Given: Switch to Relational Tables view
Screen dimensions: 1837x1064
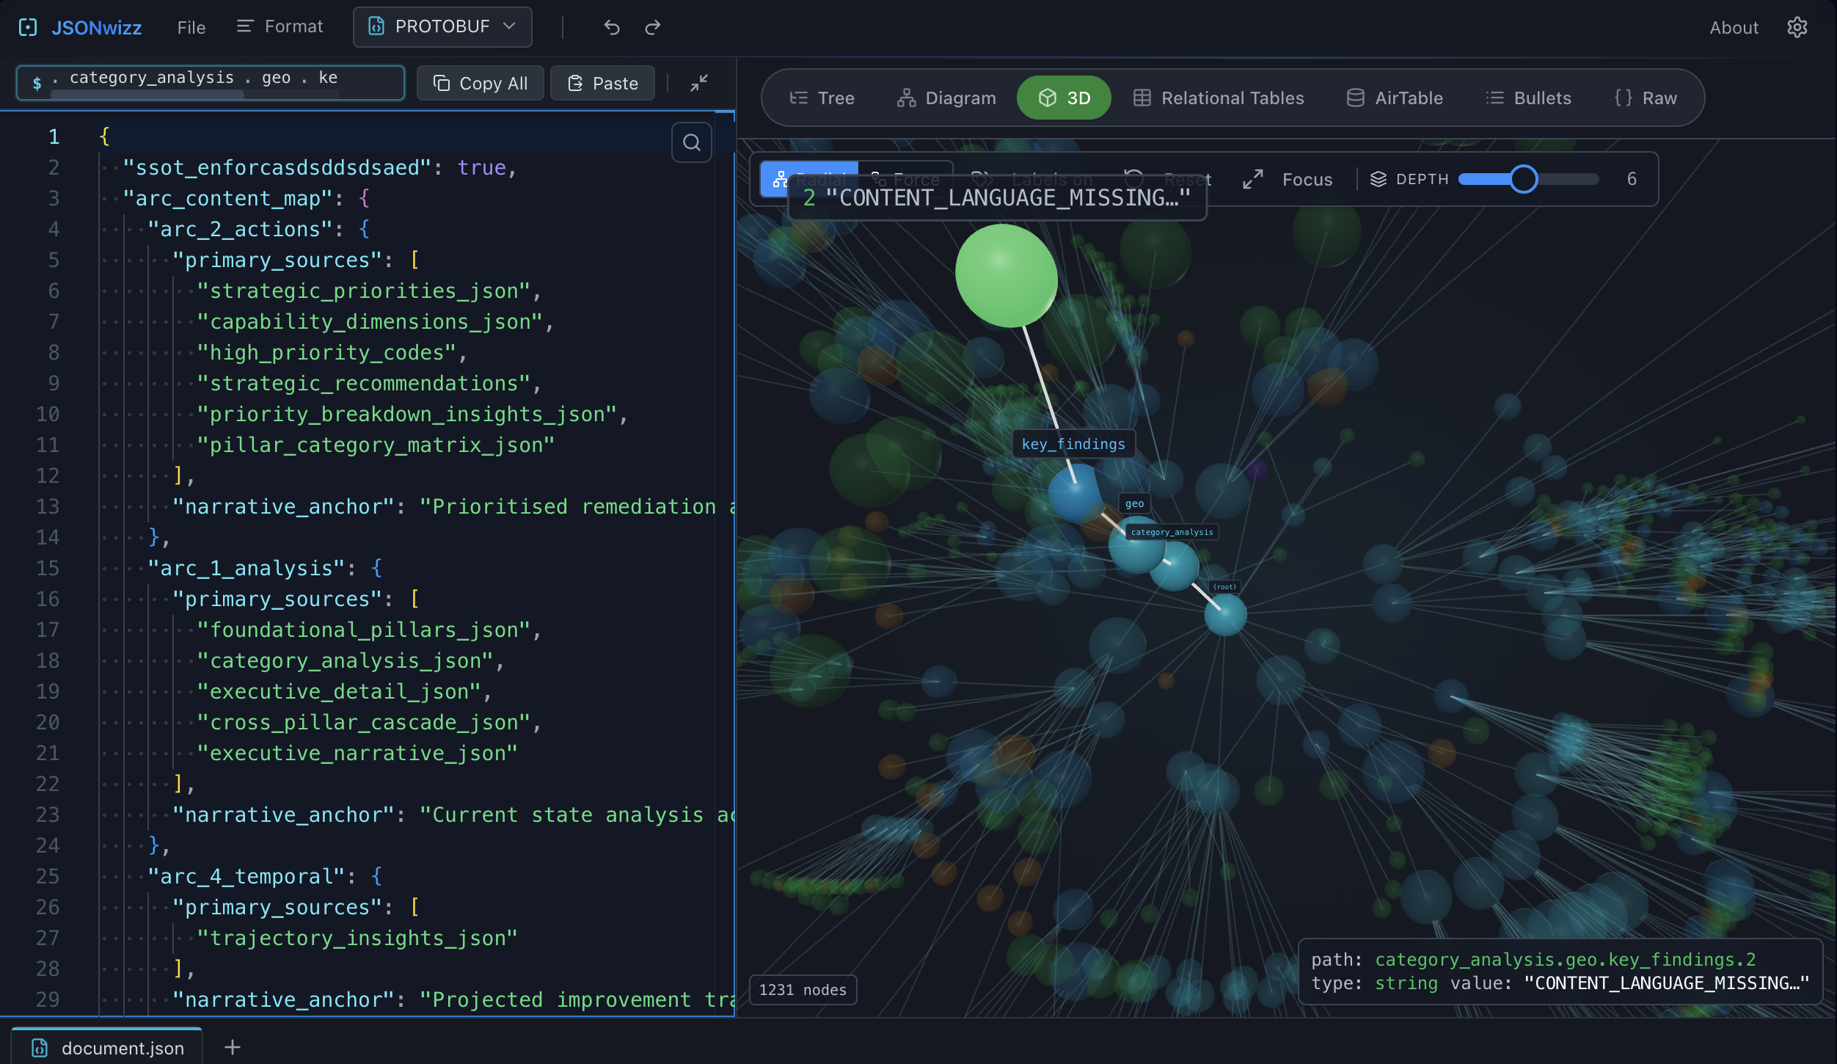Looking at the screenshot, I should tap(1219, 98).
